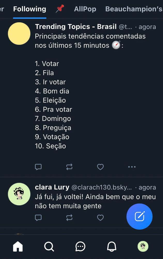The image size is (163, 259).
Task: Open clara Lury's profile avatar
Action: [19, 194]
